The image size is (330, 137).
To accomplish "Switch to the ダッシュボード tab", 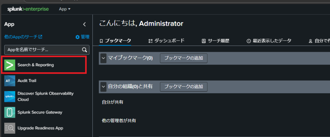I will click(166, 41).
